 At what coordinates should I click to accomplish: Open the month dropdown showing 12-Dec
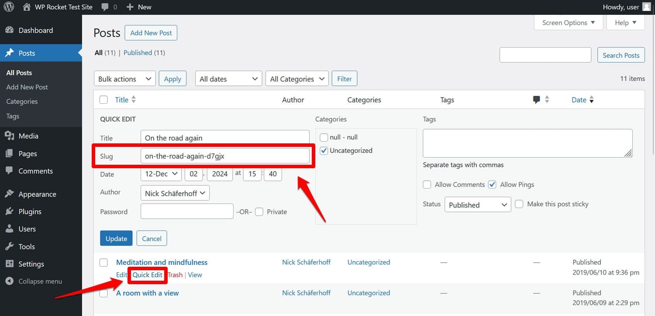(x=161, y=173)
